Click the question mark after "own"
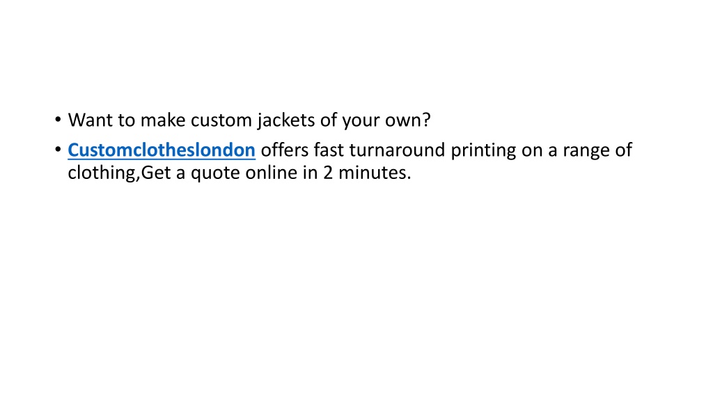The image size is (713, 401). (x=426, y=120)
